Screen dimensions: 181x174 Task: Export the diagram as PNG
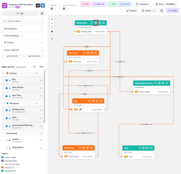86,4
